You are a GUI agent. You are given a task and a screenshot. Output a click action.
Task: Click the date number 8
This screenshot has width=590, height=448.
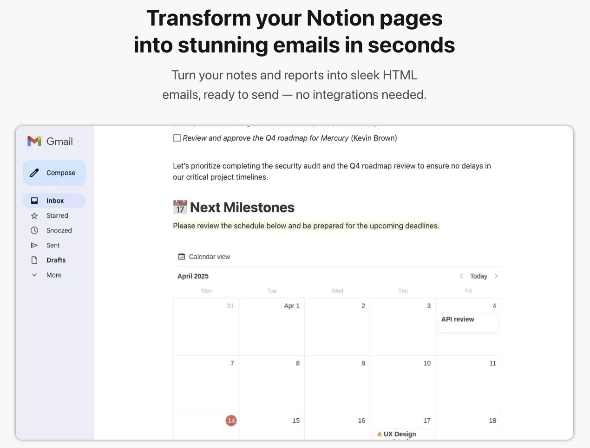point(298,364)
